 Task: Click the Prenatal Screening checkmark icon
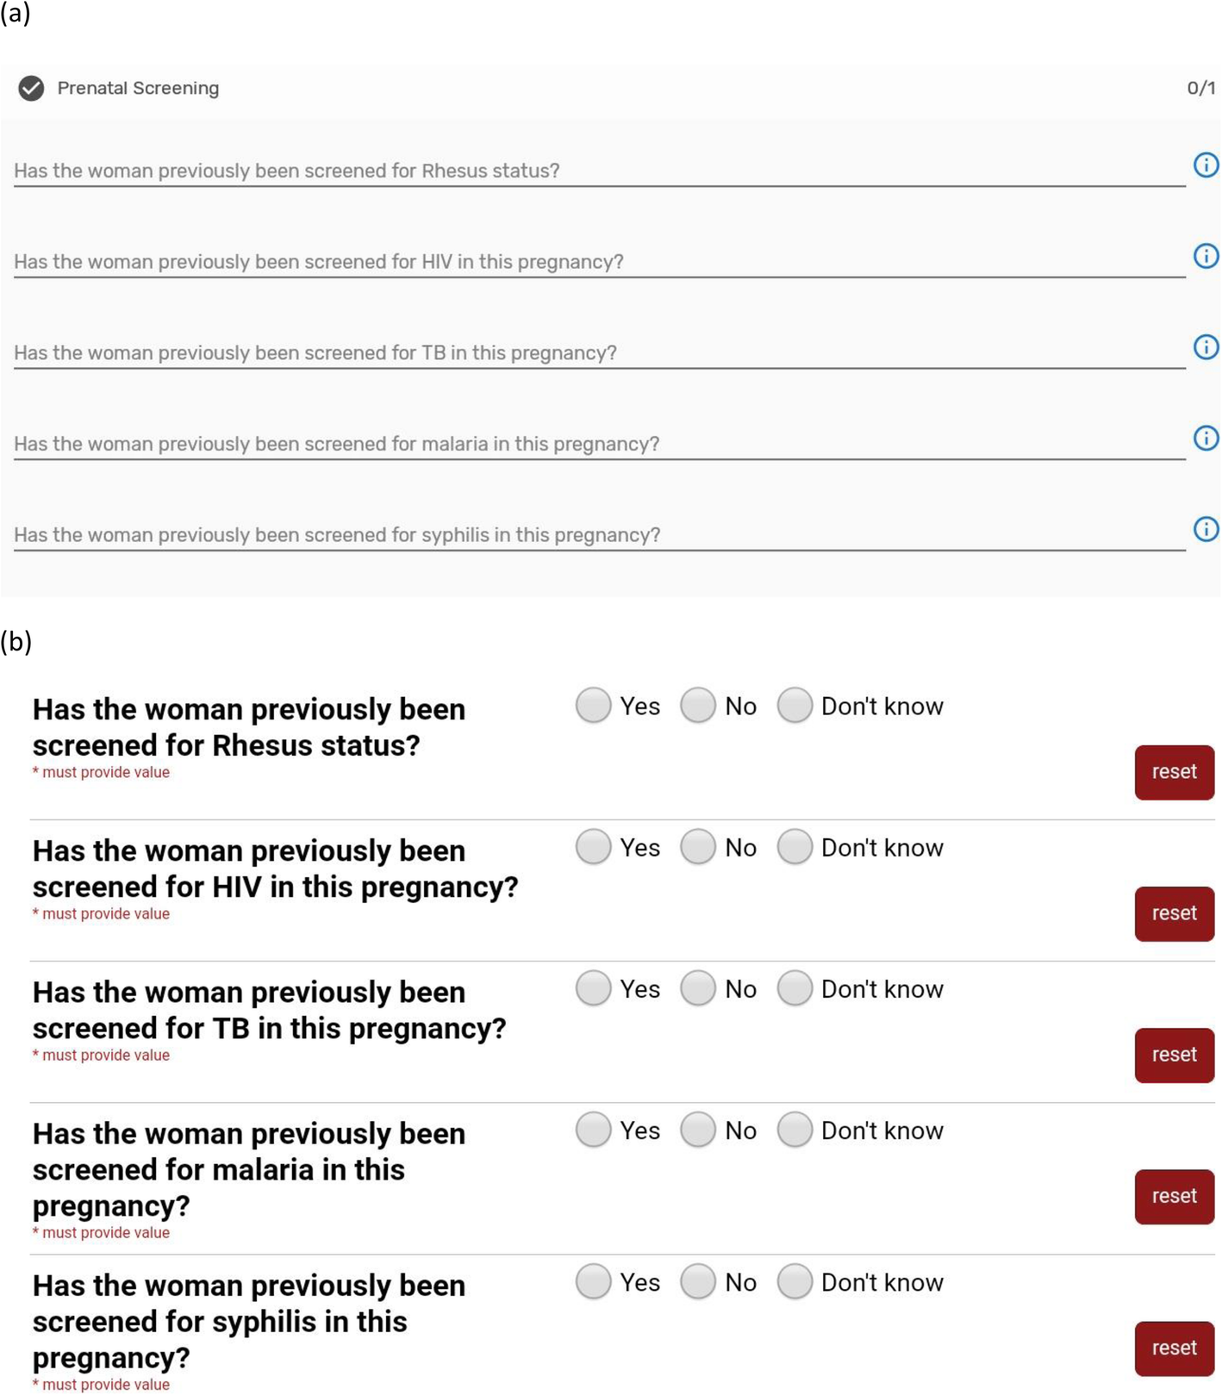pyautogui.click(x=31, y=88)
